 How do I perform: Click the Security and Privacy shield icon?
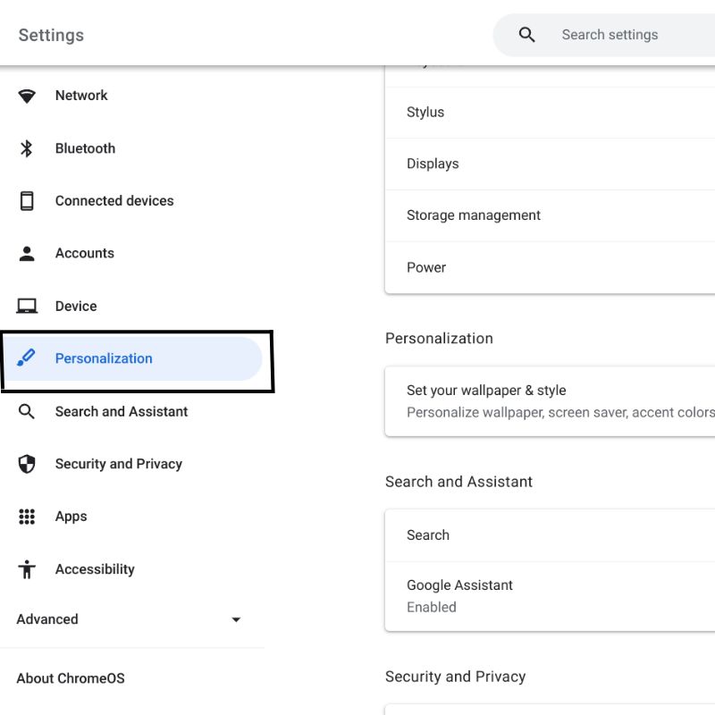(x=27, y=464)
